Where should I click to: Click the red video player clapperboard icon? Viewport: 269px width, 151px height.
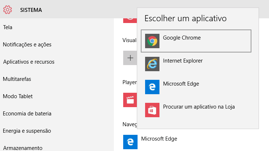coord(130,100)
